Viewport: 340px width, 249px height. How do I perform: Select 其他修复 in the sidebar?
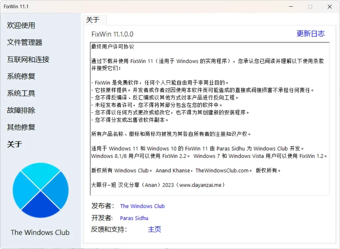21,127
